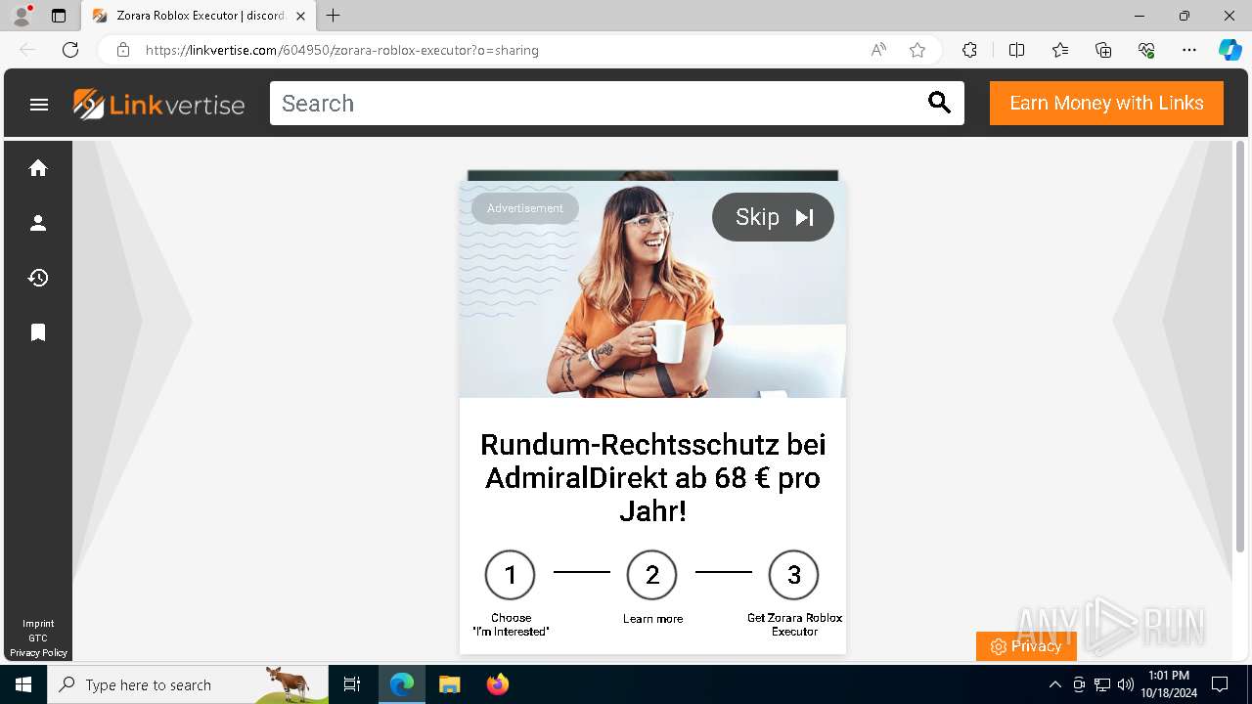Click the search magnifier icon
The width and height of the screenshot is (1252, 704).
939,103
